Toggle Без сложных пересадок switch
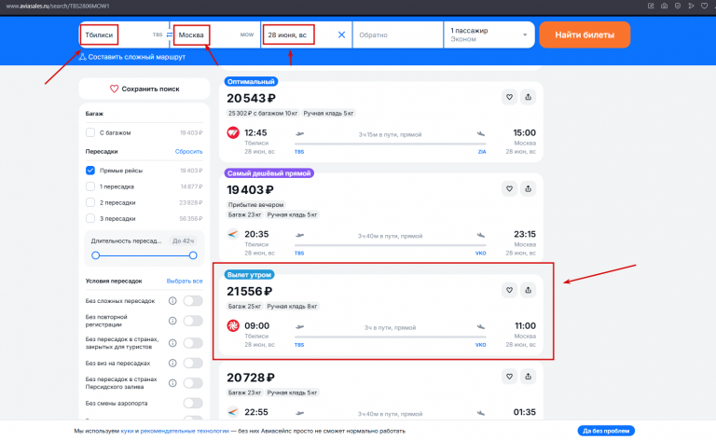The height and width of the screenshot is (440, 716). [x=193, y=301]
